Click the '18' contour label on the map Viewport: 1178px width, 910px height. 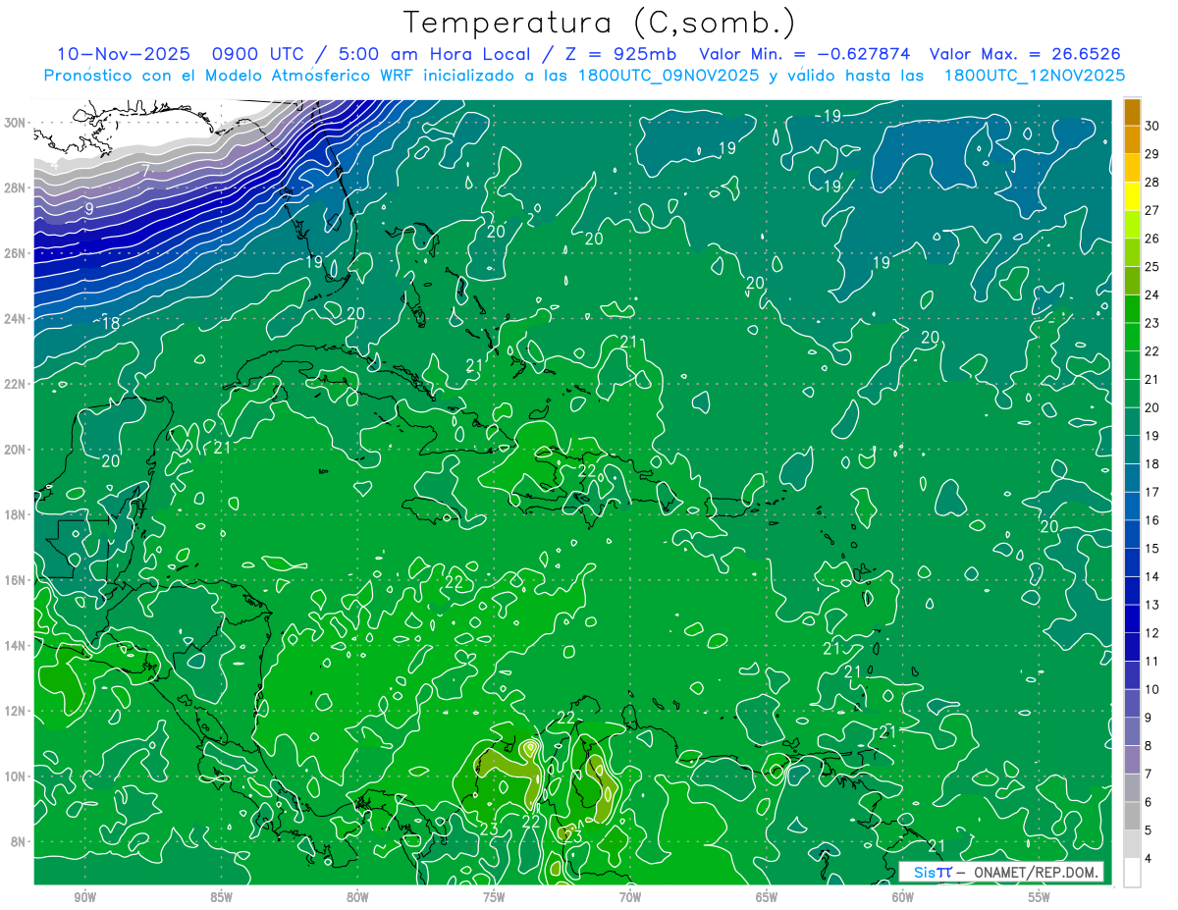[x=111, y=323]
